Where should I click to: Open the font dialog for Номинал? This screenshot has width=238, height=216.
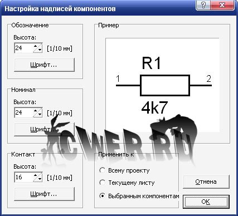[44, 129]
